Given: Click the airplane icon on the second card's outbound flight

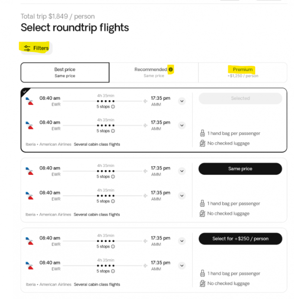Looking at the screenshot, I should [x=145, y=171].
